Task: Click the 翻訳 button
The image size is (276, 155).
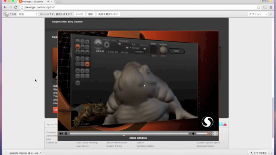Action: click(91, 14)
